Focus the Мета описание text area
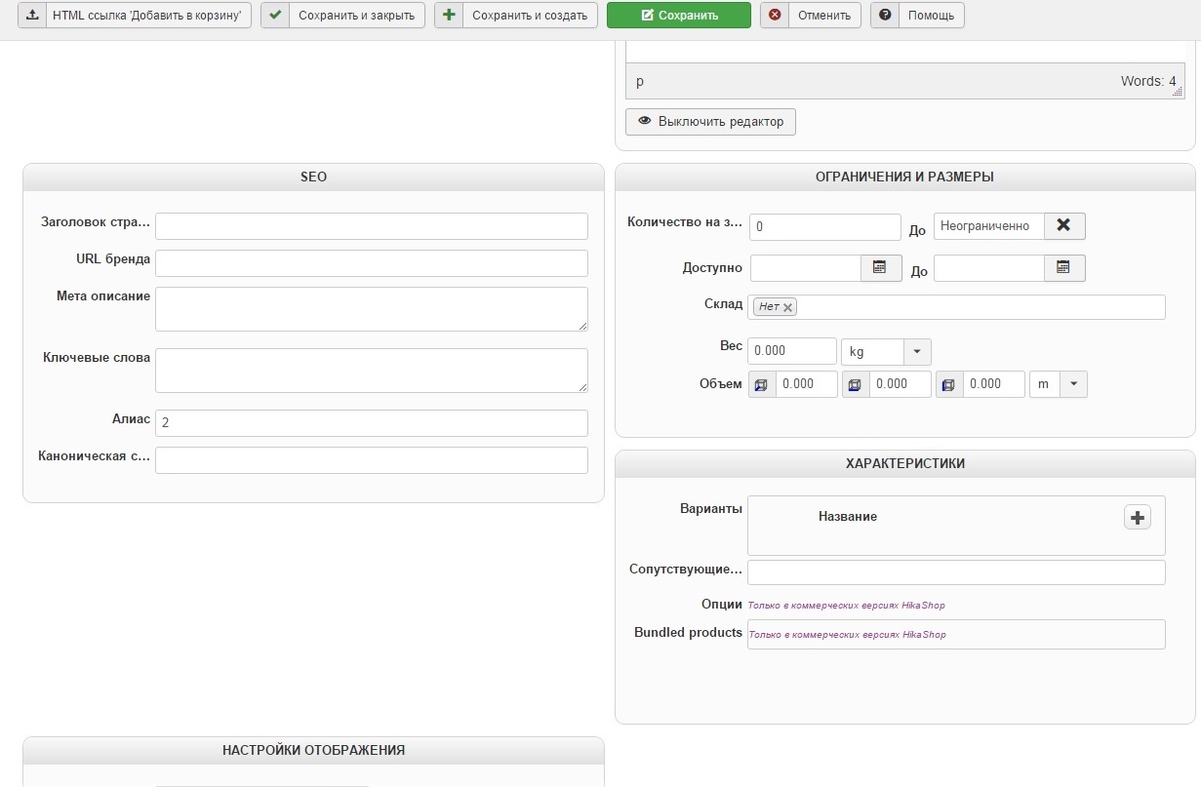Screen dimensions: 1201x787 point(372,309)
